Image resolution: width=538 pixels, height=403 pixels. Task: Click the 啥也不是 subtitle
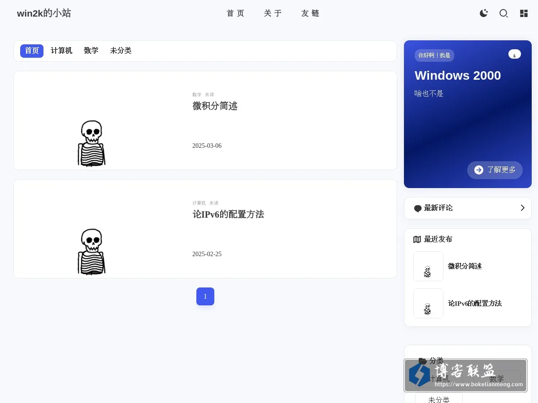(x=429, y=94)
